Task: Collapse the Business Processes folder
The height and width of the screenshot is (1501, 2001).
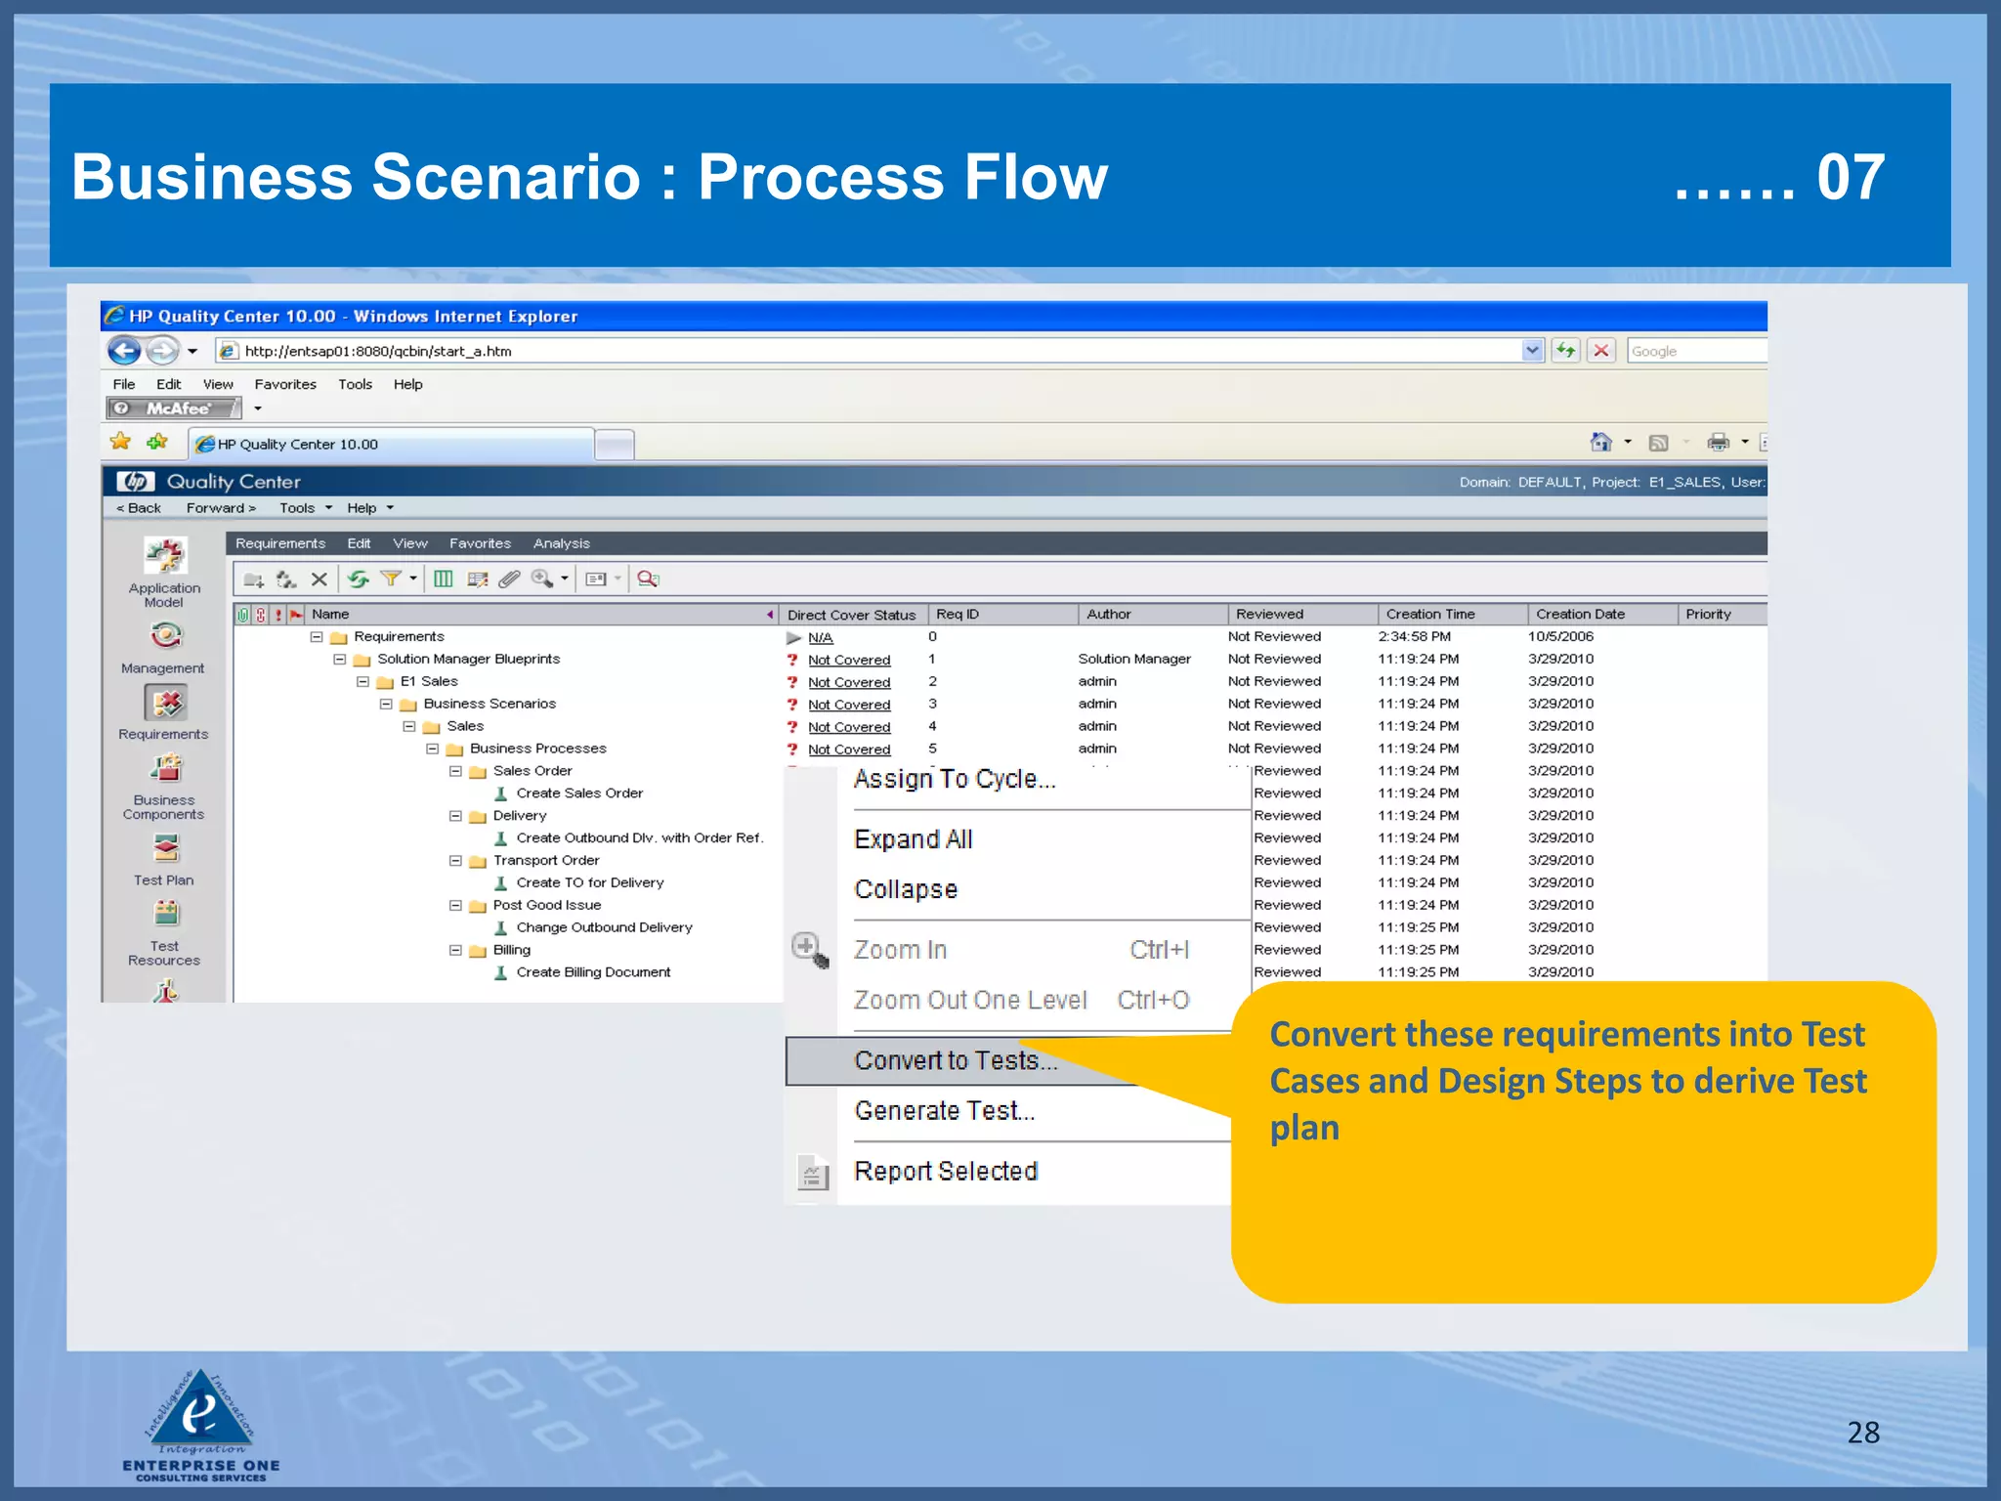Action: 432,750
